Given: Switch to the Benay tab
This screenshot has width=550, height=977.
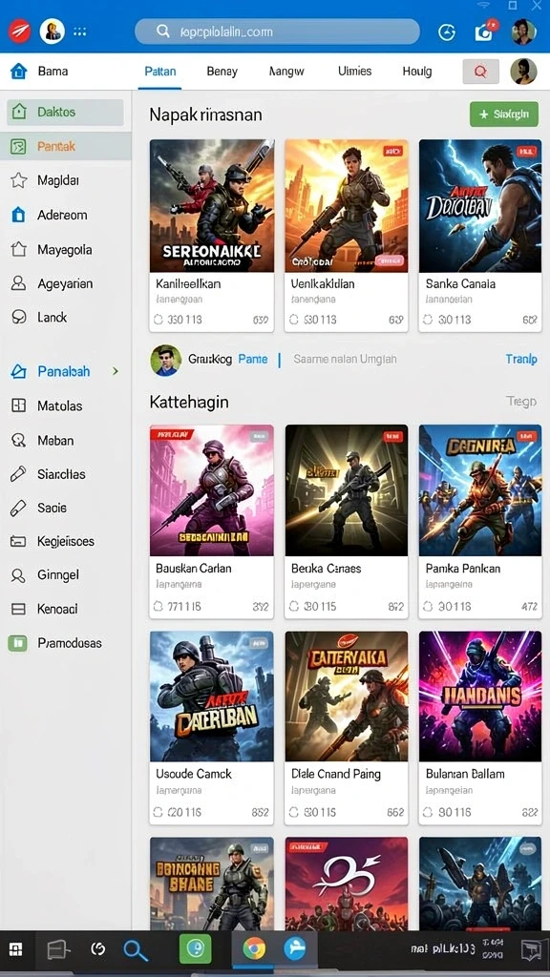Looking at the screenshot, I should point(222,71).
